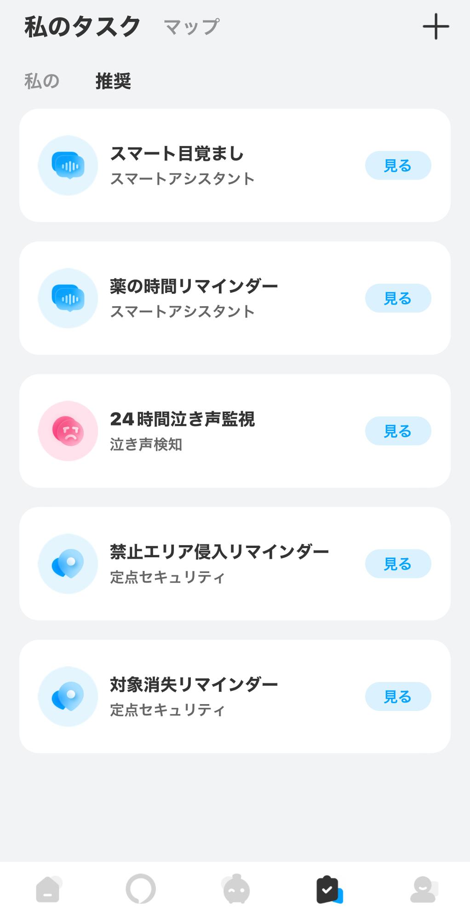The image size is (470, 921).
Task: Open the circular ring assistant icon
Action: (x=141, y=889)
